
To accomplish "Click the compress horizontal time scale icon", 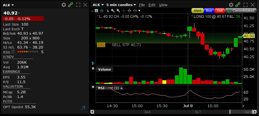I will (135, 11).
